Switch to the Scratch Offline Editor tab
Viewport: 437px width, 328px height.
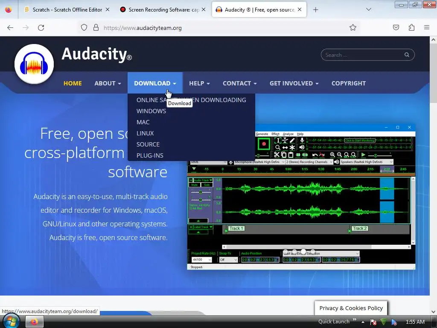click(x=67, y=9)
